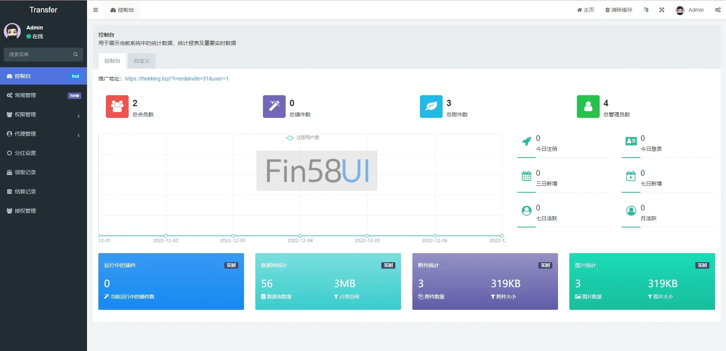Open the language switch icon in header
Image resolution: width=726 pixels, height=351 pixels.
[646, 10]
